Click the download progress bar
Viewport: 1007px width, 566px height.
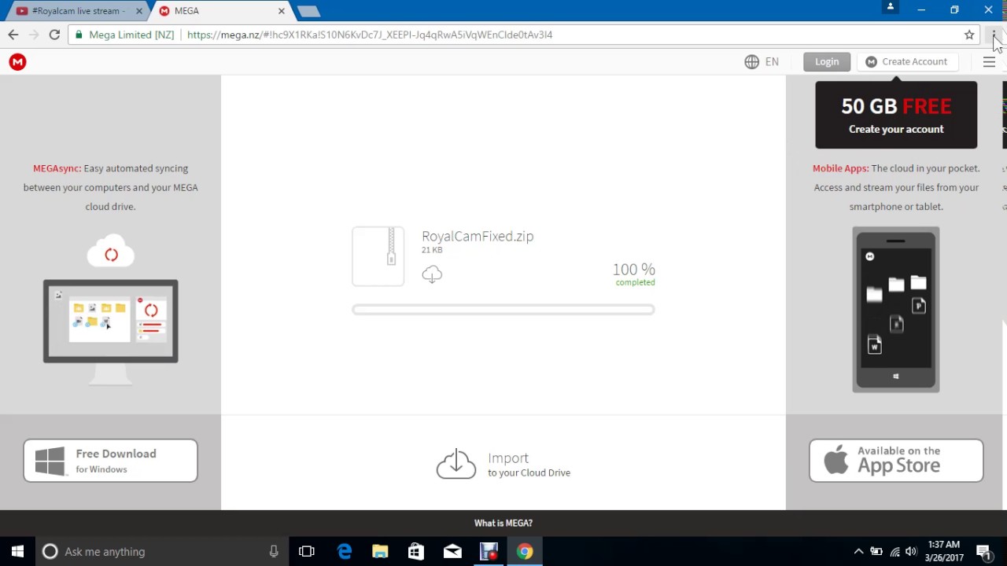tap(503, 310)
